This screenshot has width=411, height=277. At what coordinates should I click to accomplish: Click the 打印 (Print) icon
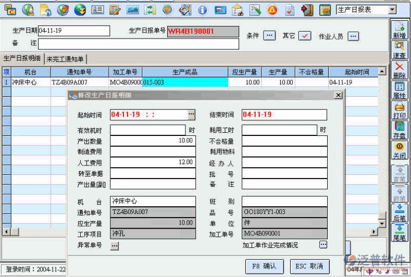pyautogui.click(x=400, y=110)
